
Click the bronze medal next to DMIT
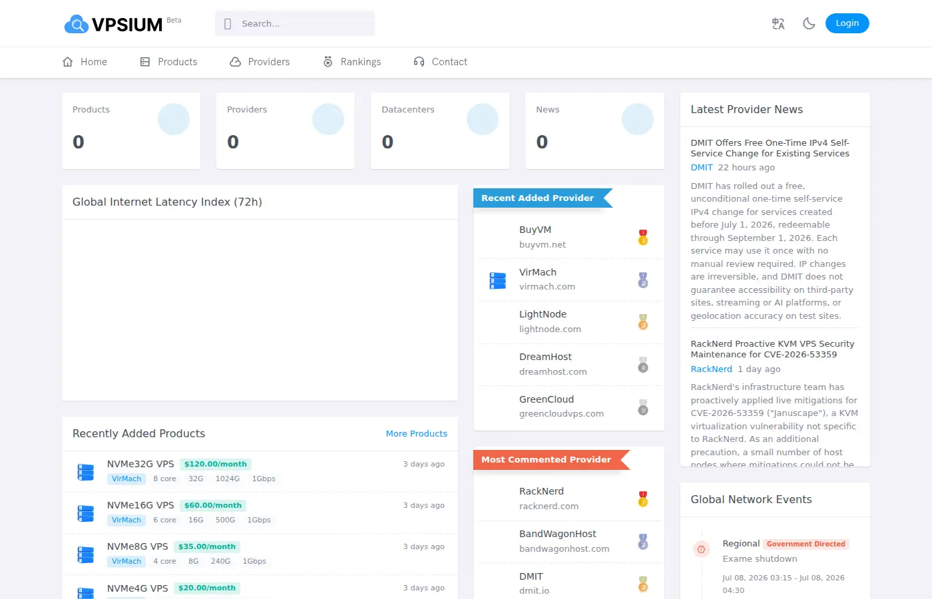643,584
